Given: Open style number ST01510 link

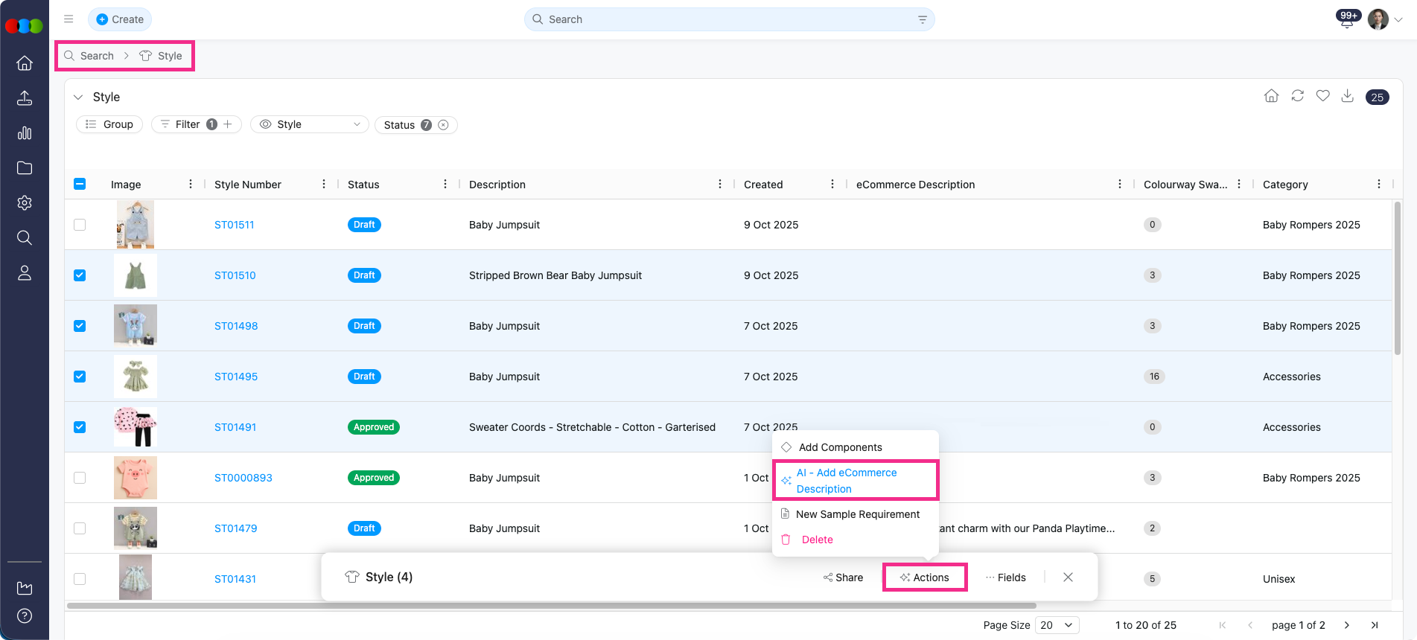Looking at the screenshot, I should pos(235,275).
